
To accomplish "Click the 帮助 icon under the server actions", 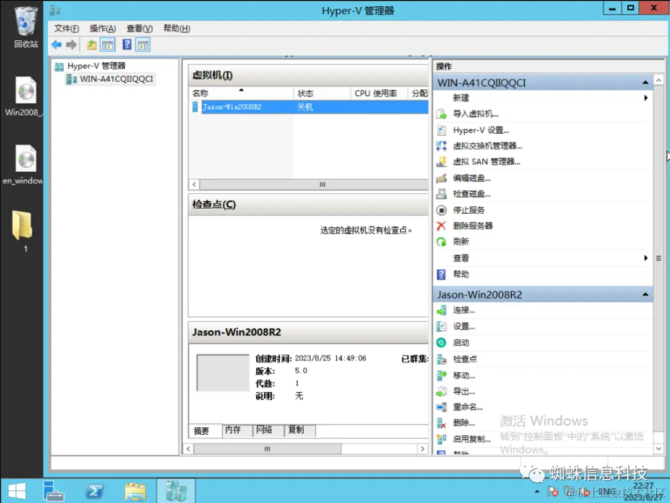I will click(442, 274).
